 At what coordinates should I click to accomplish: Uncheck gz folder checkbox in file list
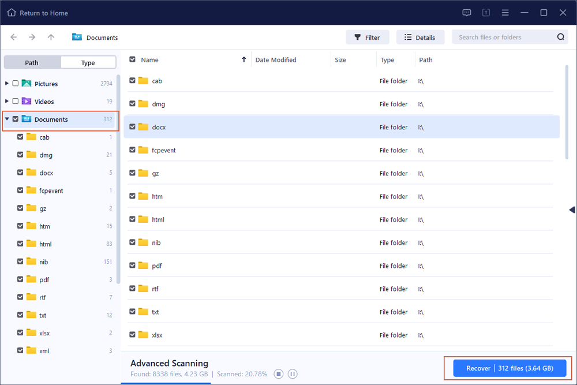point(133,173)
